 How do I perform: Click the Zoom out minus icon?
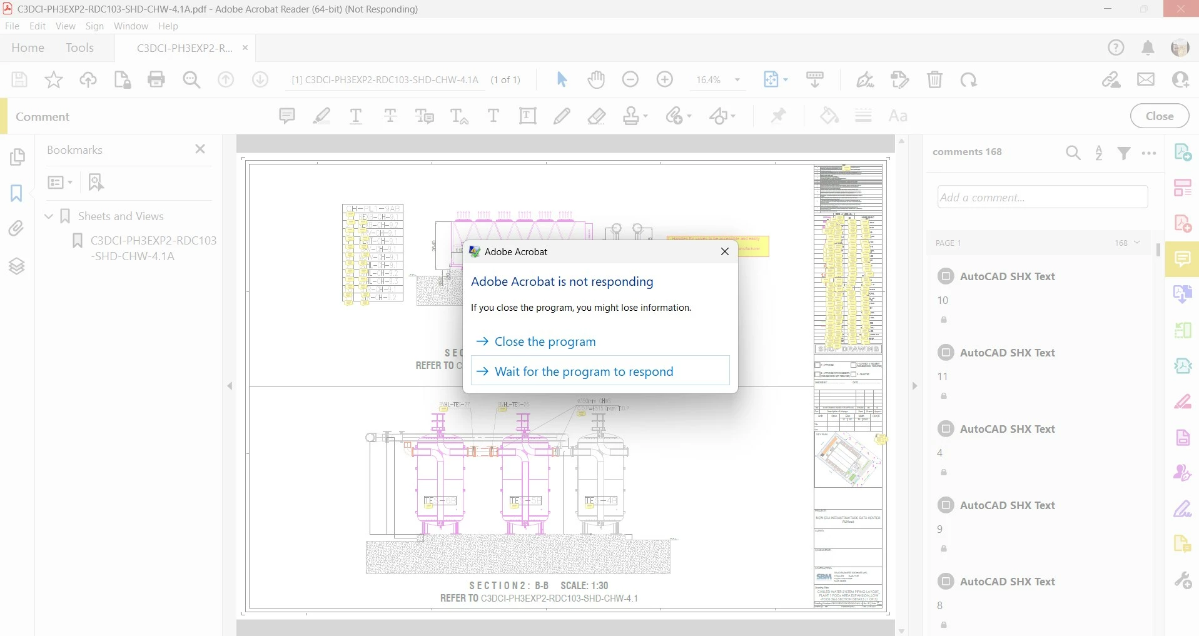(x=630, y=79)
